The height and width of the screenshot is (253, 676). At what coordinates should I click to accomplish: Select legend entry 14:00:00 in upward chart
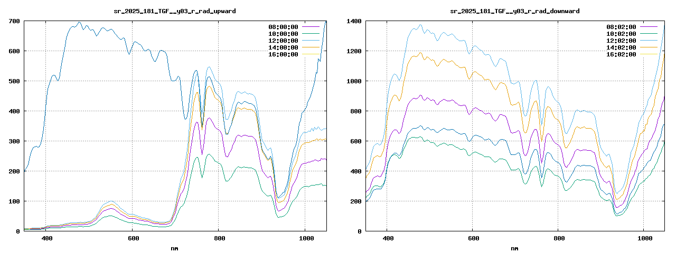click(x=283, y=47)
